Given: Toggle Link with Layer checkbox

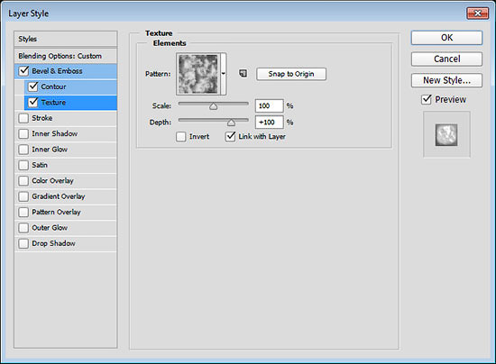Looking at the screenshot, I should click(x=230, y=137).
